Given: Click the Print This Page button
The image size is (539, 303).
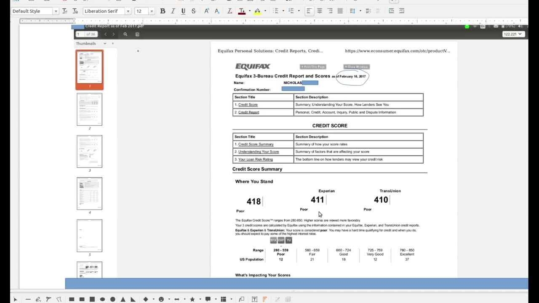Looking at the screenshot, I should coord(313,66).
